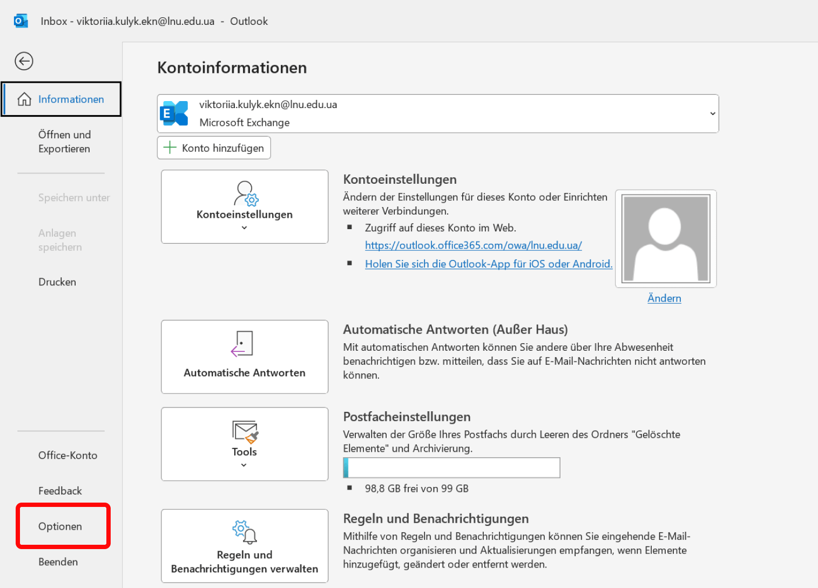Expand the Tools dropdown chevron
Image resolution: width=818 pixels, height=588 pixels.
[x=244, y=465]
